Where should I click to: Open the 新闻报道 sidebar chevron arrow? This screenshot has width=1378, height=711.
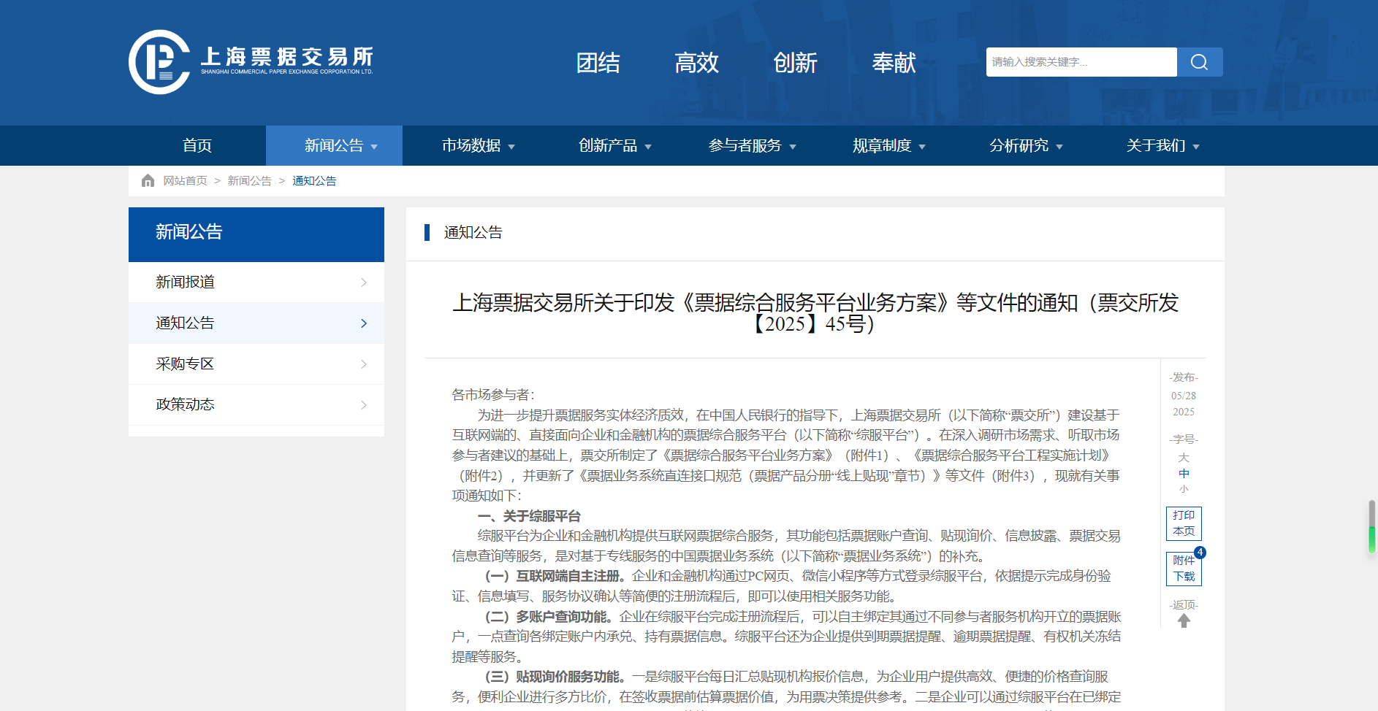pyautogui.click(x=364, y=283)
